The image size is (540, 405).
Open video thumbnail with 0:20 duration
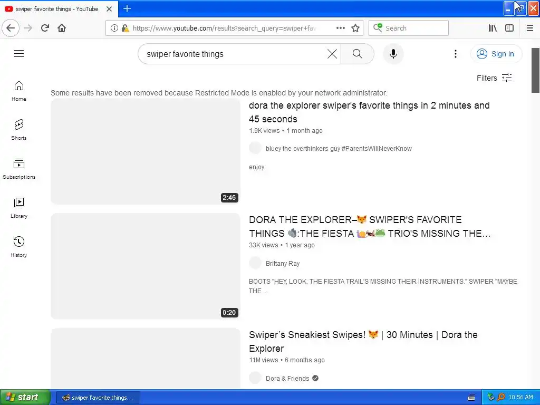coord(146,266)
